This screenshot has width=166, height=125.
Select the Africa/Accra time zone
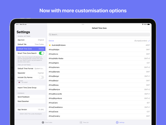(x=99, y=54)
